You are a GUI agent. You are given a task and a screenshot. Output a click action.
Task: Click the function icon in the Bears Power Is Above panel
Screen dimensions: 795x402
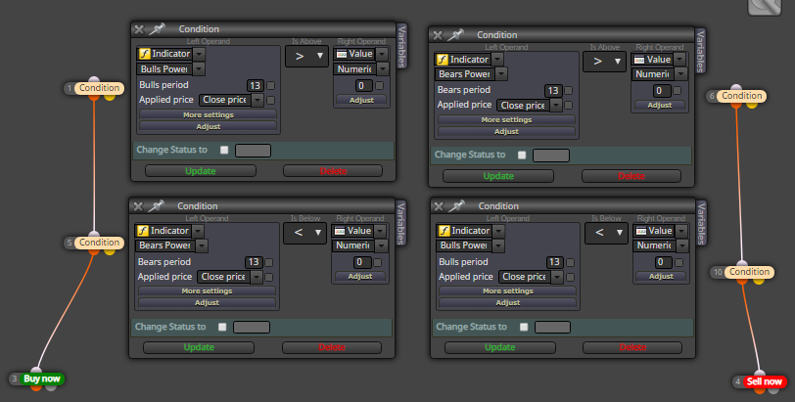coord(443,60)
